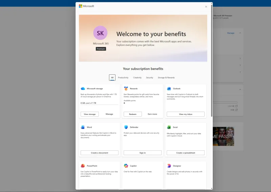This screenshot has height=192, width=271.
Task: Click the Available points label in Rewards
Action: click(x=130, y=101)
